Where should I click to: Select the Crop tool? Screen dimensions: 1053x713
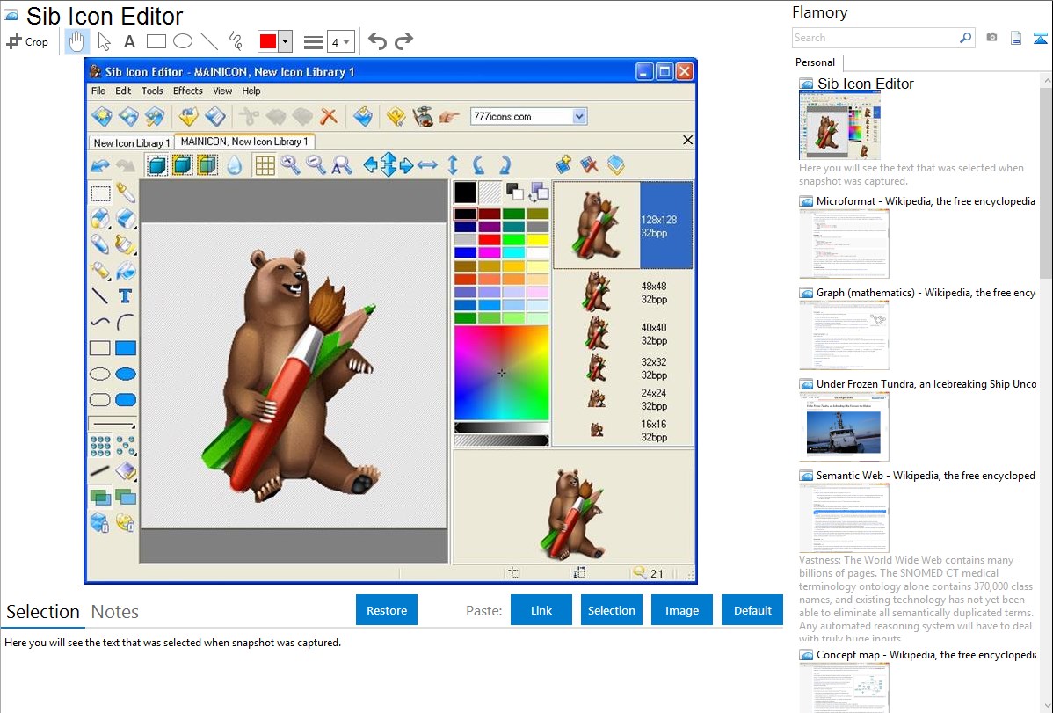pyautogui.click(x=27, y=41)
